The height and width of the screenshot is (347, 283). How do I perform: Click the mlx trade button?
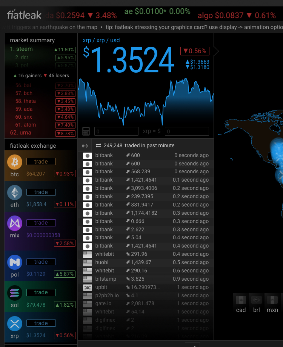click(41, 223)
